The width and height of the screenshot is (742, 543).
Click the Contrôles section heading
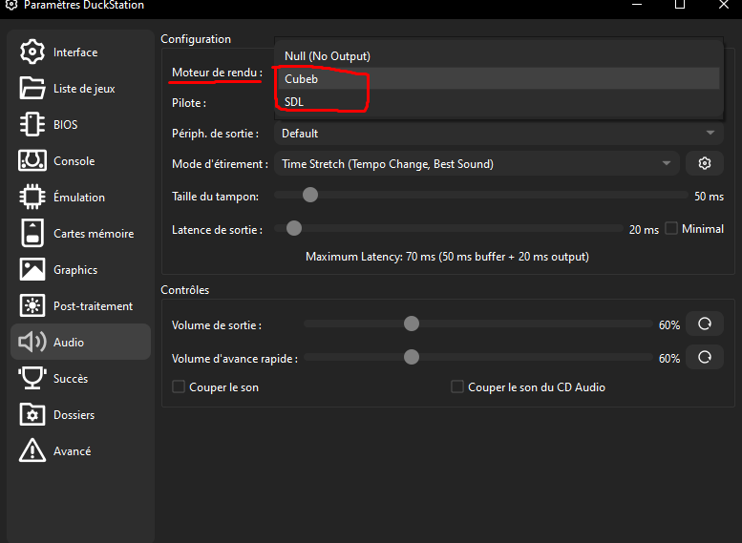point(185,290)
